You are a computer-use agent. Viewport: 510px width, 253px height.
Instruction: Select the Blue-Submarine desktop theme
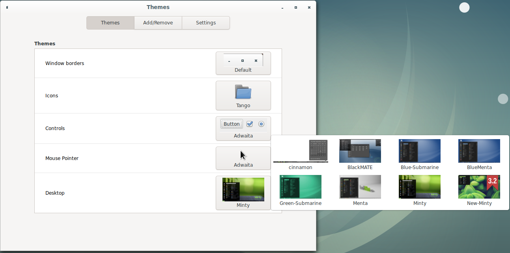click(x=420, y=154)
